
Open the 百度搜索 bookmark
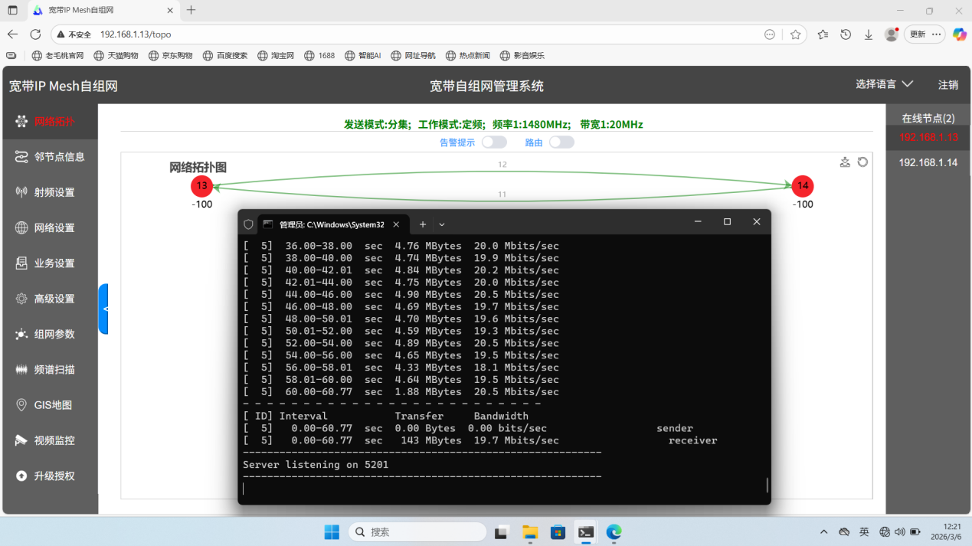(225, 55)
